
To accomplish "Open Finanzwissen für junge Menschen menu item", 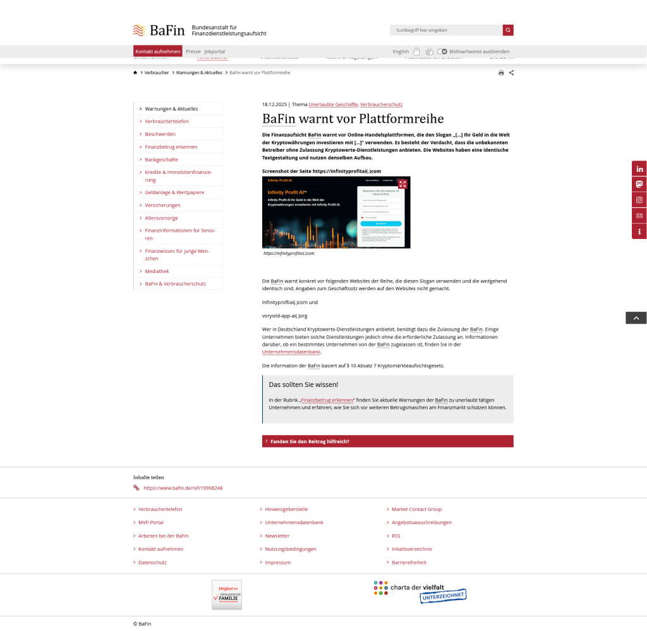I will pos(177,254).
